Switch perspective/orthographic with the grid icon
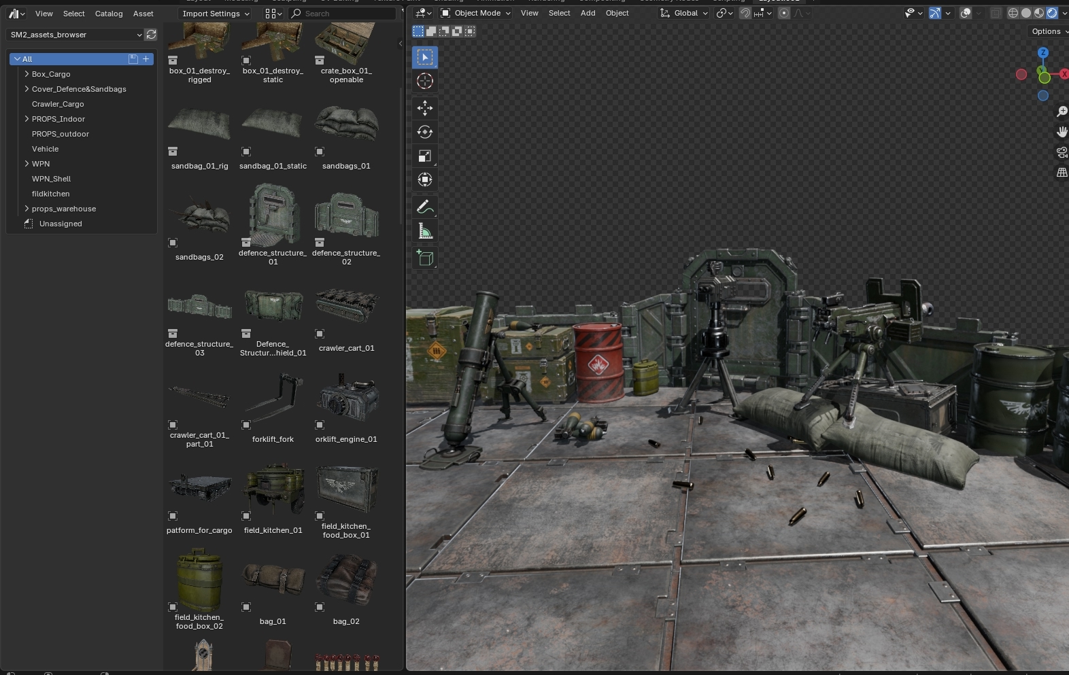Viewport: 1069px width, 675px height. [x=1062, y=173]
